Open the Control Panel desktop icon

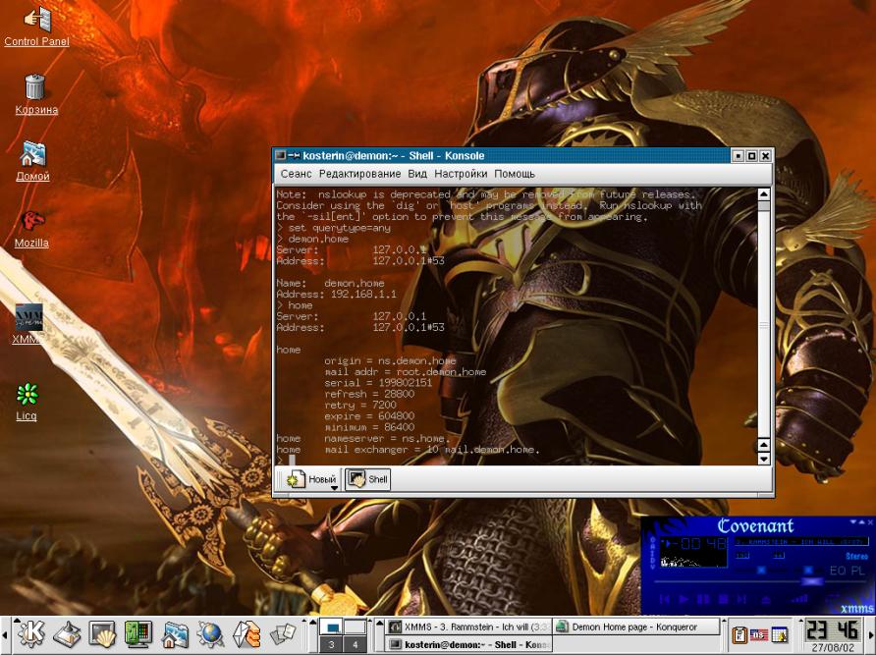pos(36,27)
